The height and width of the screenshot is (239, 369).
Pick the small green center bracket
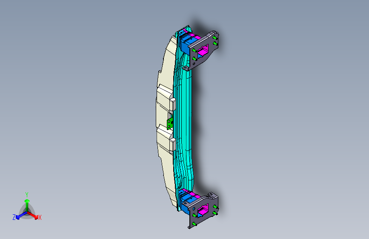pyautogui.click(x=170, y=124)
